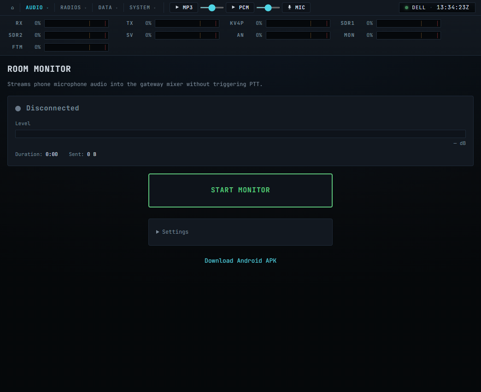Click the Room Monitor Level bar
This screenshot has height=392, width=481.
click(x=240, y=134)
